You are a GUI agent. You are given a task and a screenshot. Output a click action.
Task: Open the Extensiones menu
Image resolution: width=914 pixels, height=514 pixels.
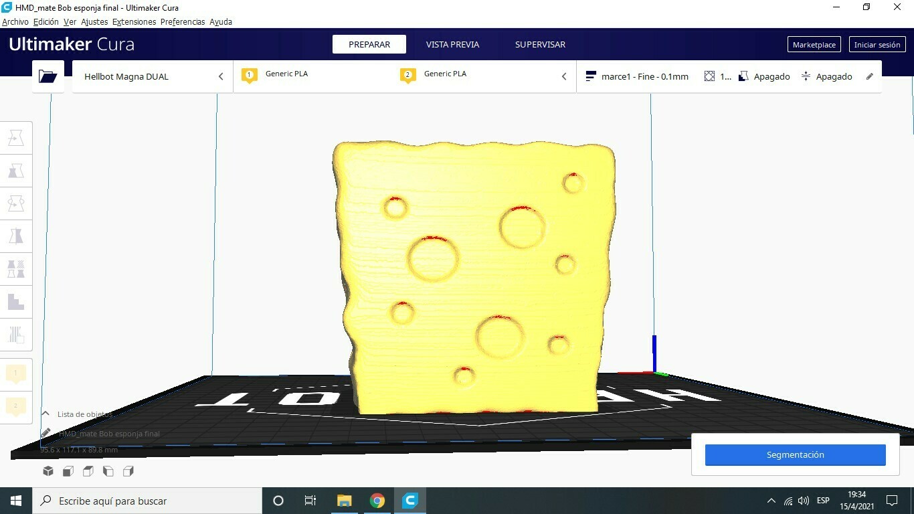tap(134, 21)
